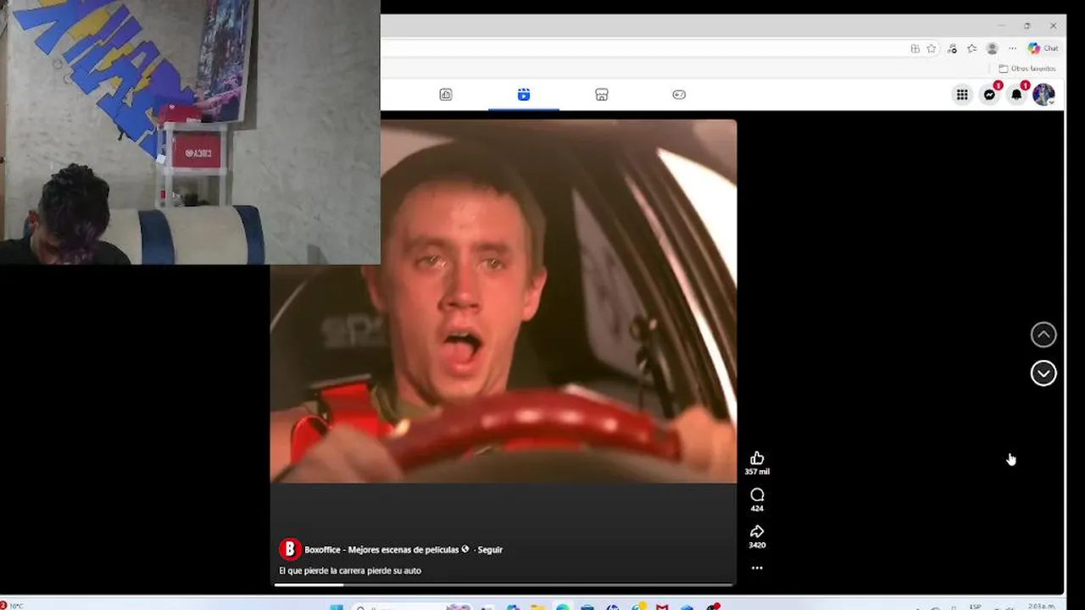Screen dimensions: 1085x610
Task: Click Seguir to follow Boxoffice page
Action: pos(490,550)
